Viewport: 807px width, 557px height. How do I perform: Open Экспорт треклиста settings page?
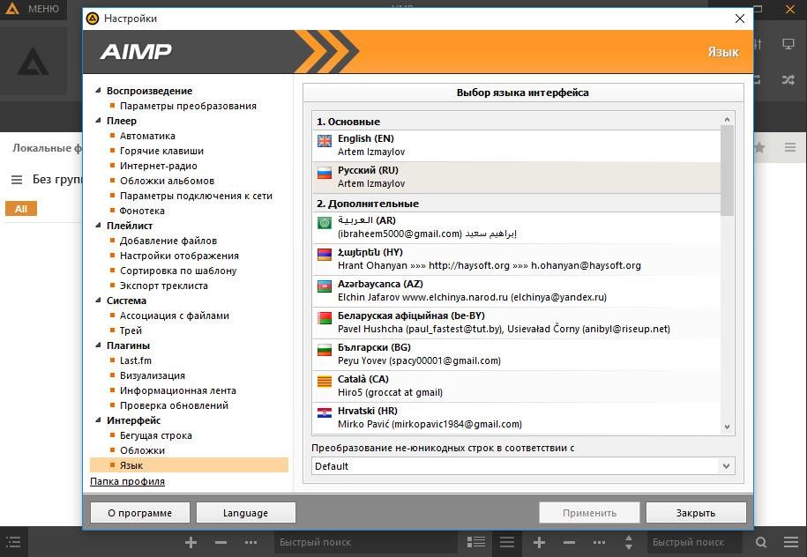click(x=164, y=286)
